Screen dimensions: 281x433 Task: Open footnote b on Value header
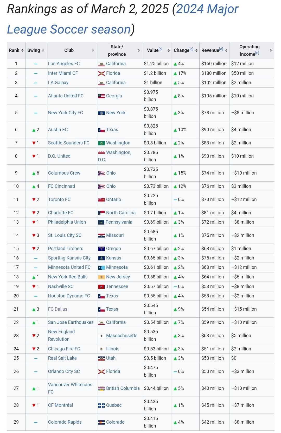point(161,49)
